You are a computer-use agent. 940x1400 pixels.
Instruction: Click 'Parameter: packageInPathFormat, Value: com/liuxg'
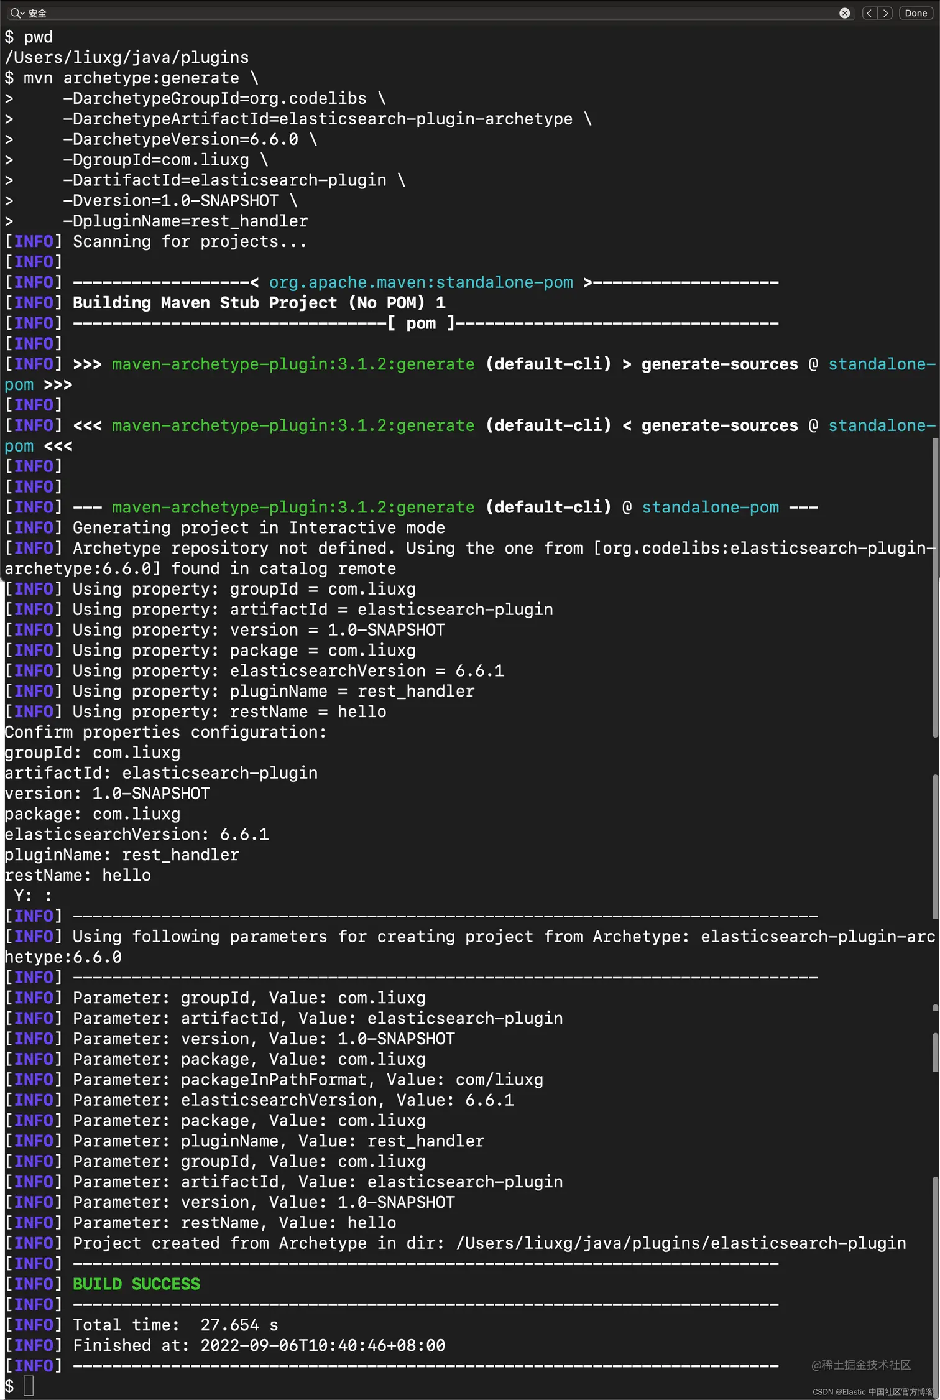point(308,1080)
